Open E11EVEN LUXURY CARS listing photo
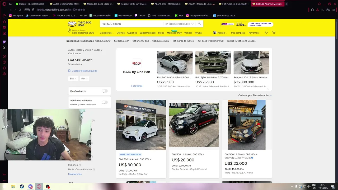338x190 pixels. (247, 125)
